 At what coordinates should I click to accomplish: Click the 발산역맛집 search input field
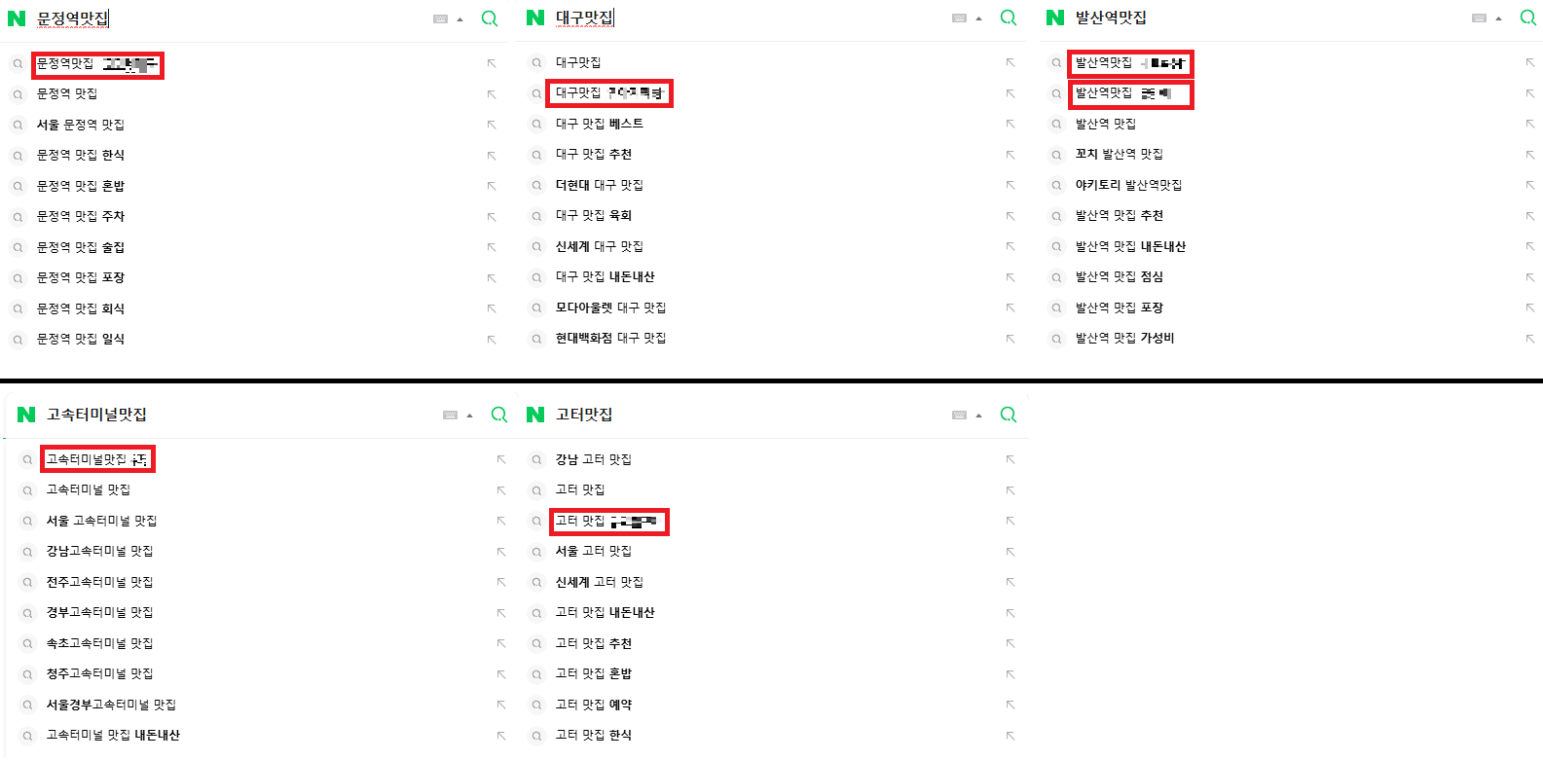click(x=1266, y=18)
